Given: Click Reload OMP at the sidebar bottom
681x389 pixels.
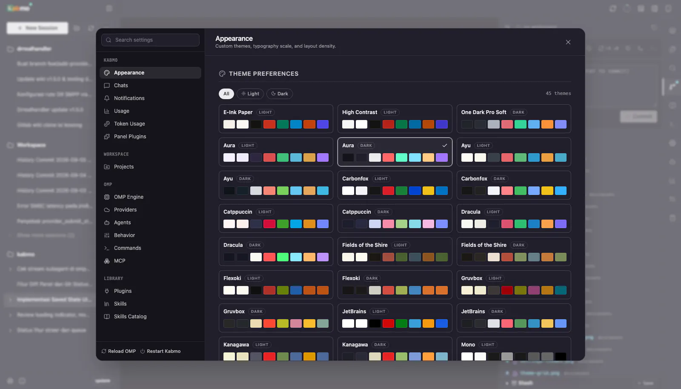Looking at the screenshot, I should (119, 351).
